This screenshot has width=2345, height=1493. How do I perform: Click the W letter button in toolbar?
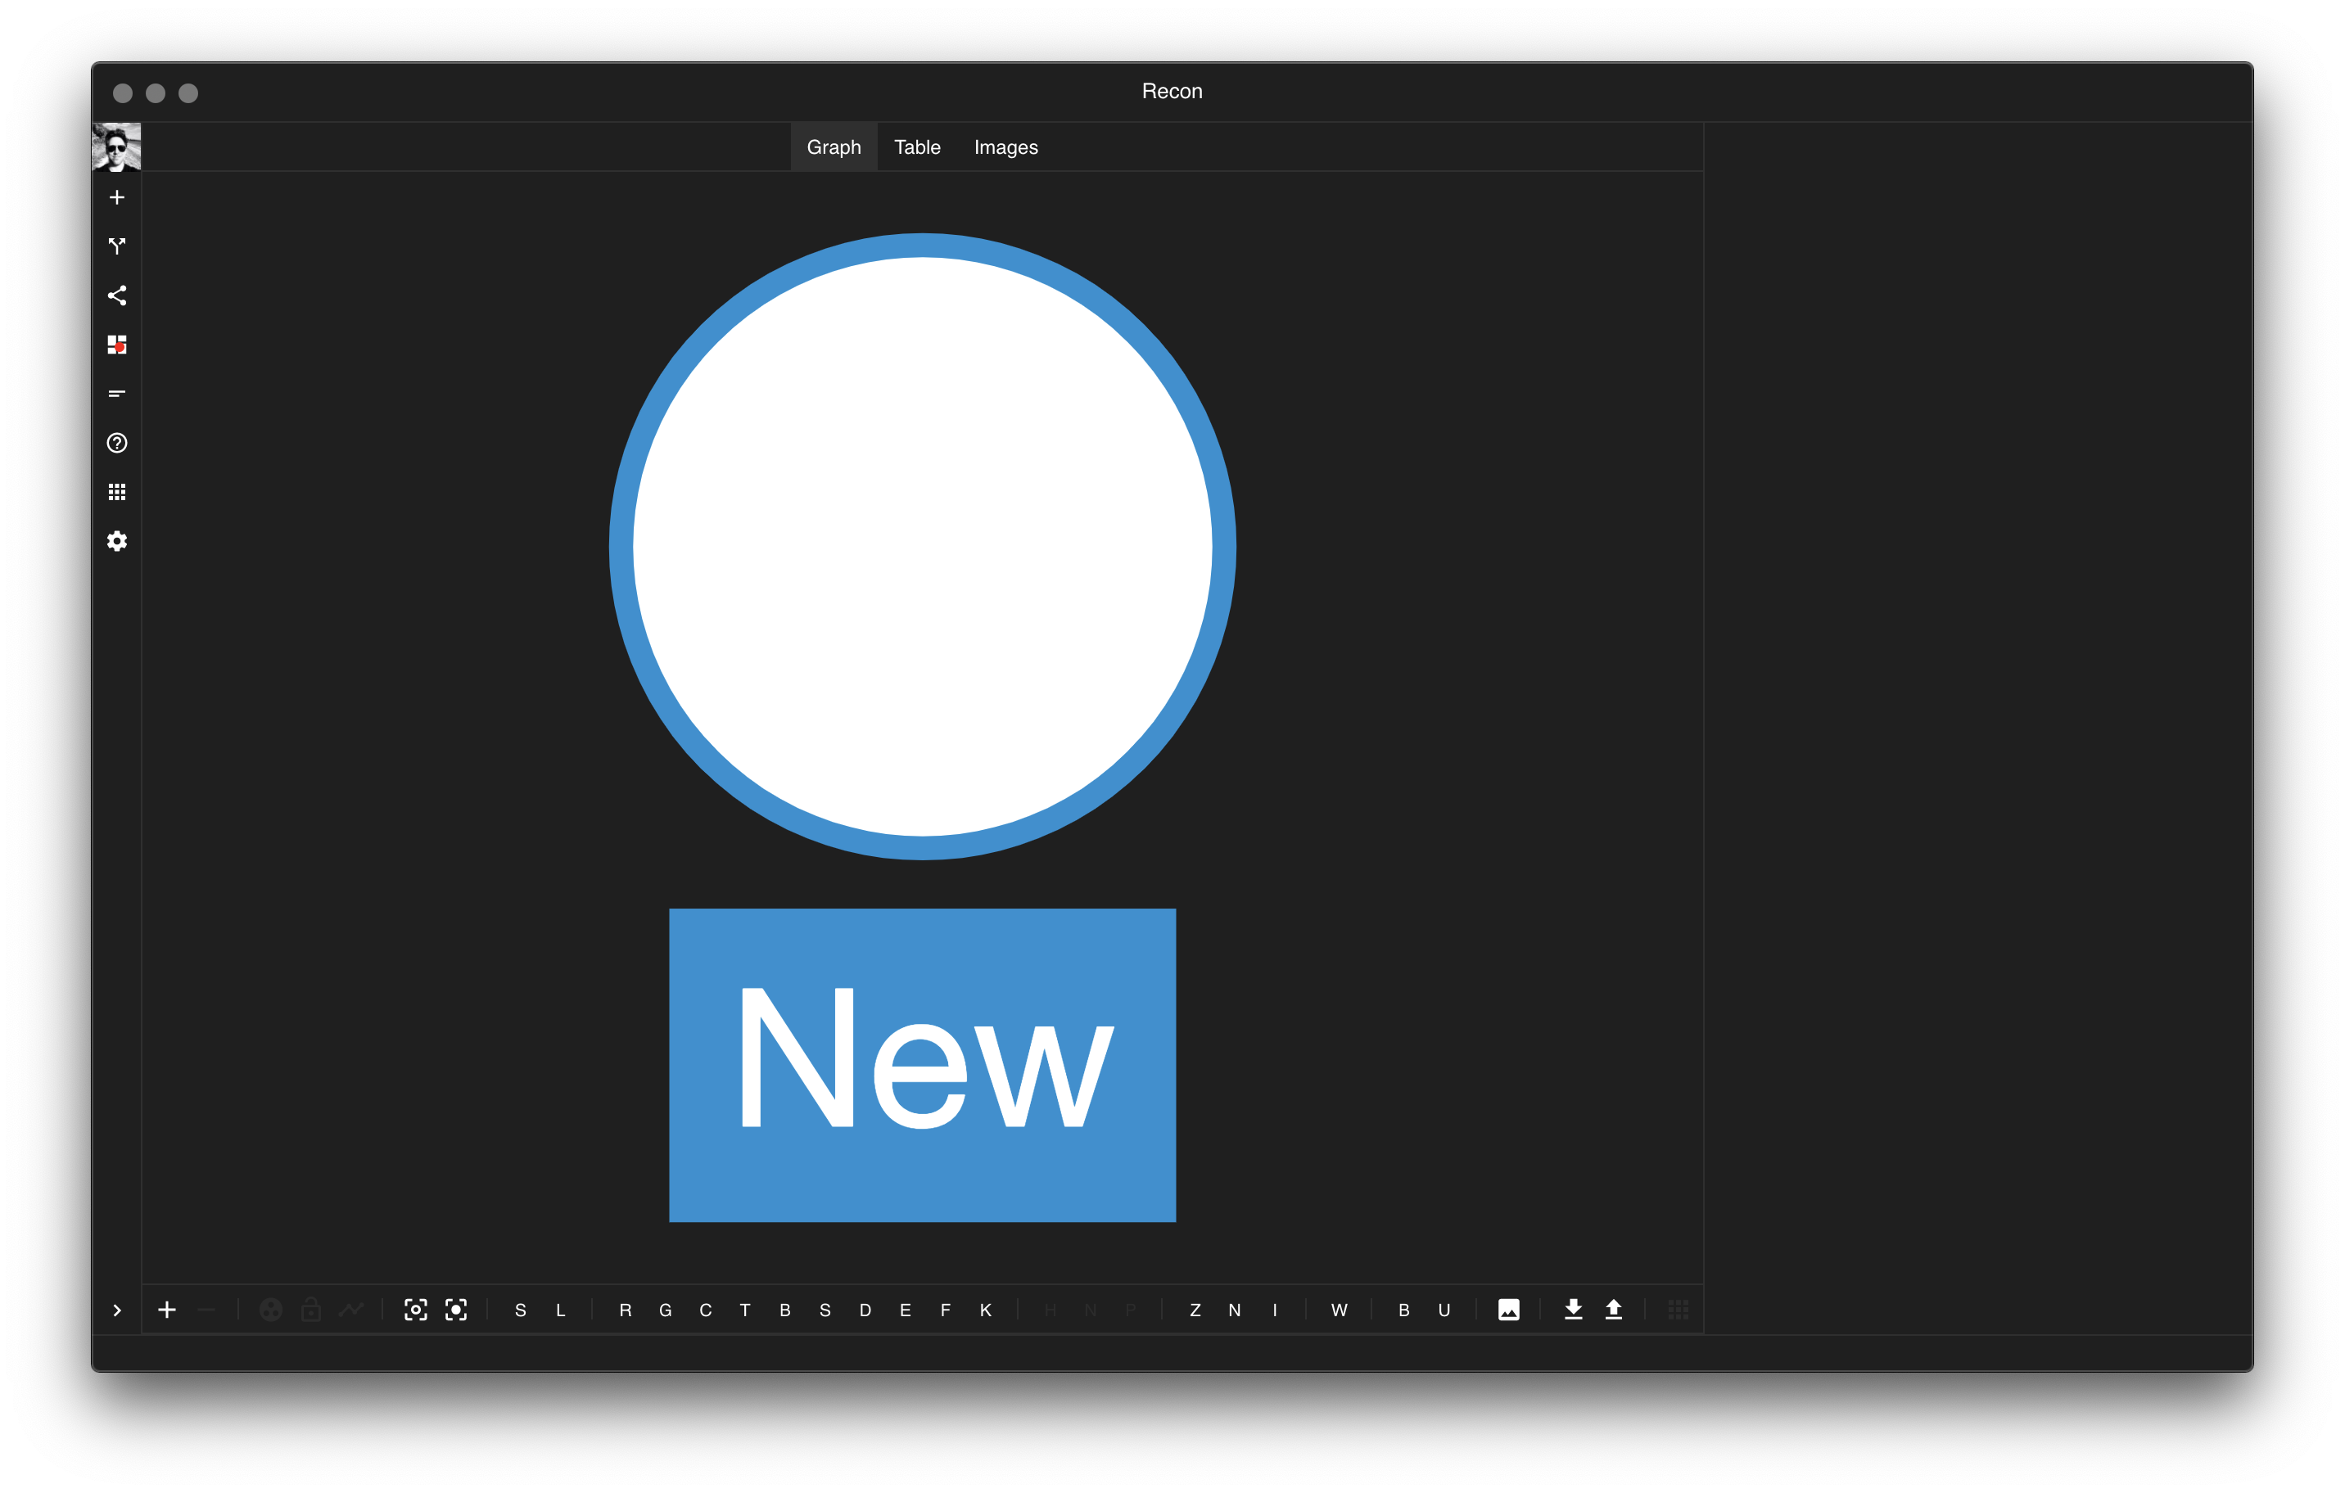(1339, 1310)
